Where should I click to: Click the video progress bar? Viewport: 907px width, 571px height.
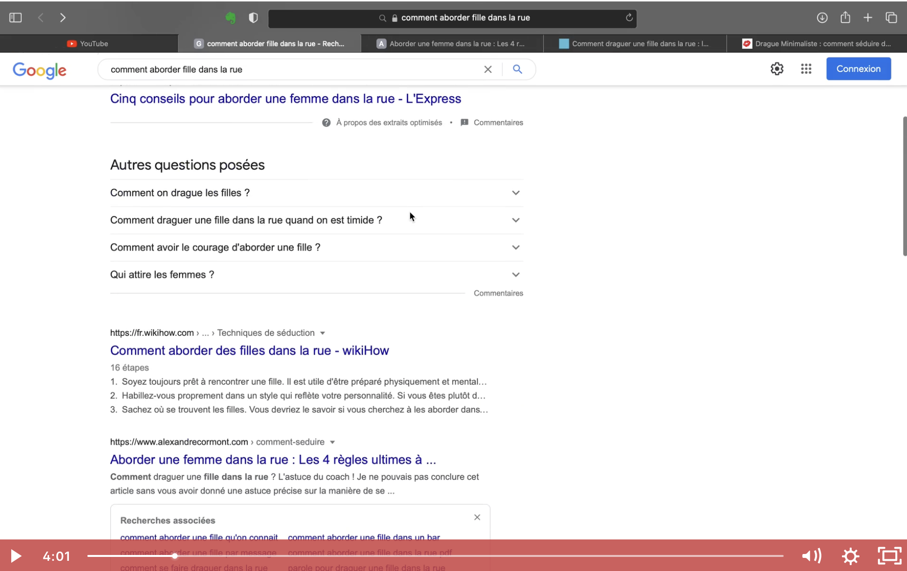click(x=435, y=556)
